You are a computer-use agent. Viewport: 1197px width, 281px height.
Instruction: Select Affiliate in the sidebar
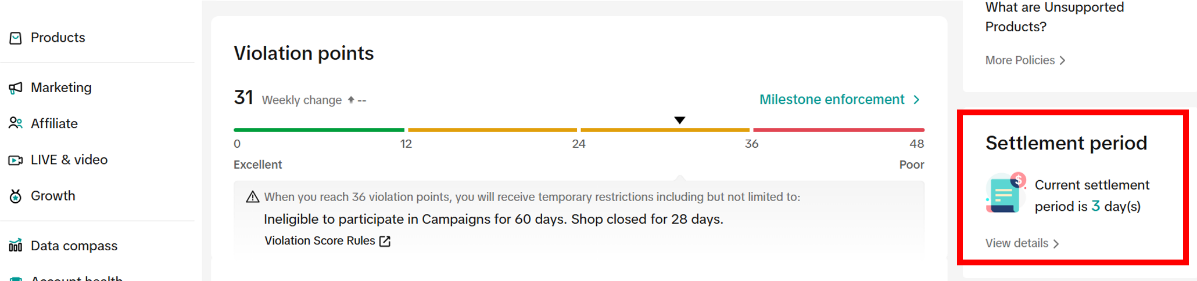[54, 123]
